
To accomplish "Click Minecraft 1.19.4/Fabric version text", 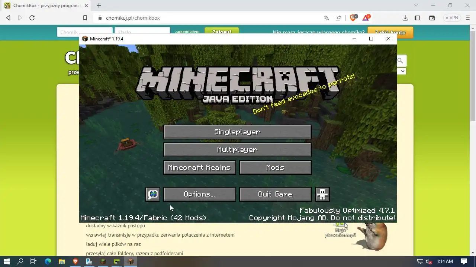I will click(143, 218).
